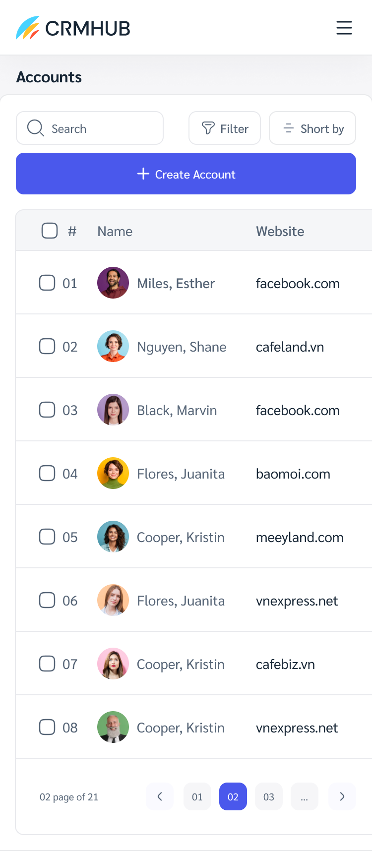Sort by the Name column header

[115, 231]
